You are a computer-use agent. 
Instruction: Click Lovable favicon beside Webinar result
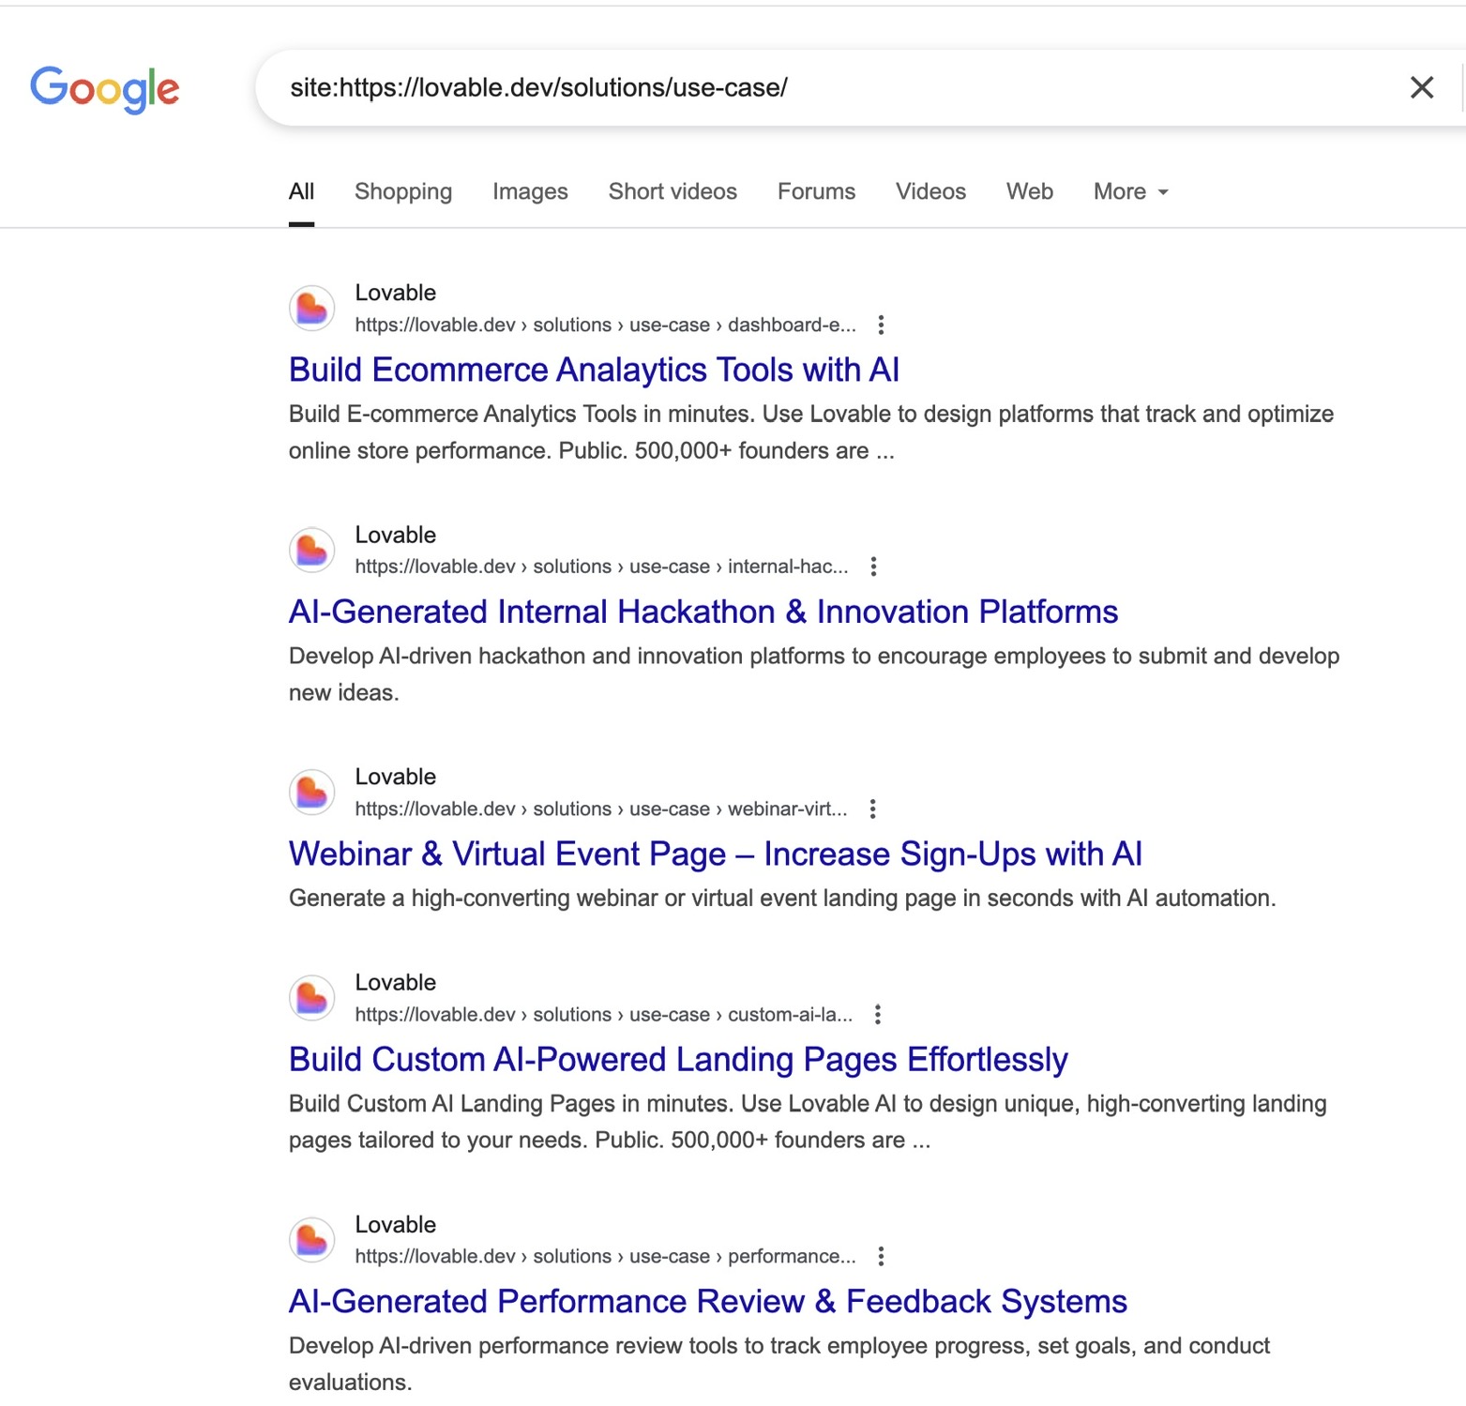click(312, 793)
